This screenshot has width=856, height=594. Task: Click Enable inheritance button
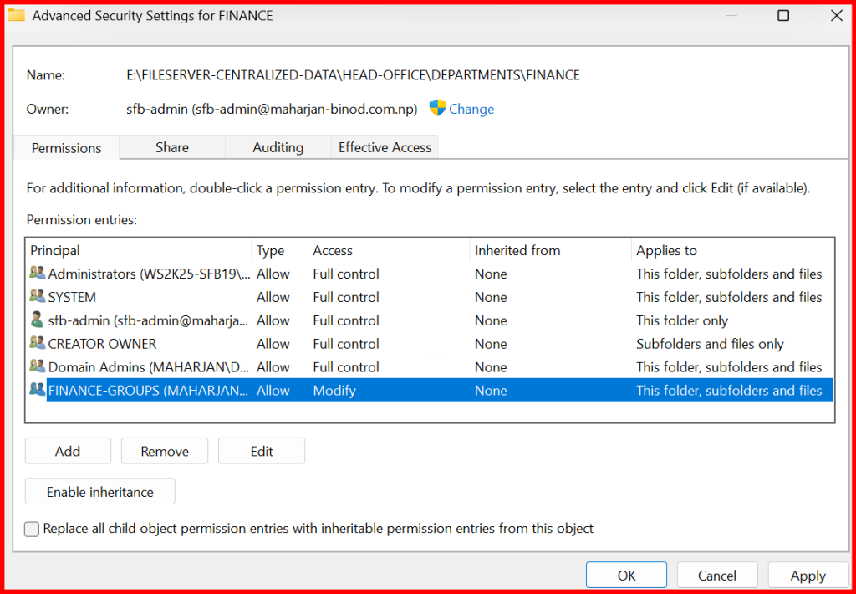pos(100,492)
